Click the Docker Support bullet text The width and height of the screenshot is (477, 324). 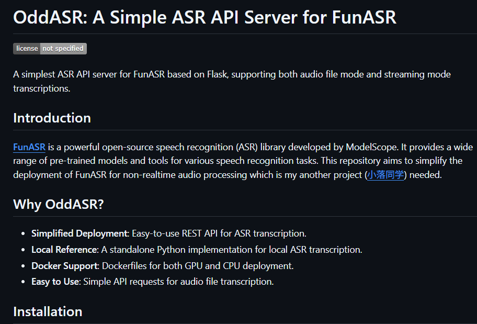(163, 266)
